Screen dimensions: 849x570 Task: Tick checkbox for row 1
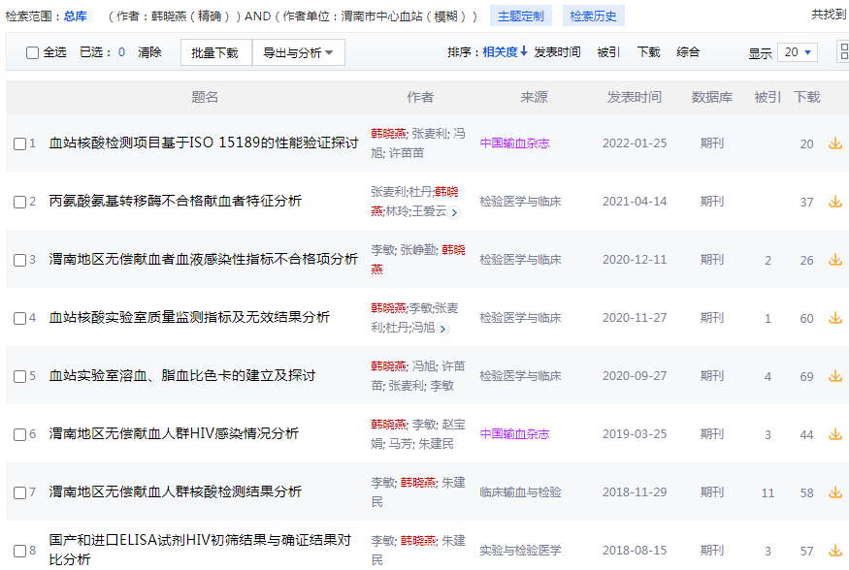[x=20, y=143]
